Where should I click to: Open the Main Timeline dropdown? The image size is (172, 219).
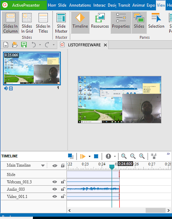coord(43,165)
